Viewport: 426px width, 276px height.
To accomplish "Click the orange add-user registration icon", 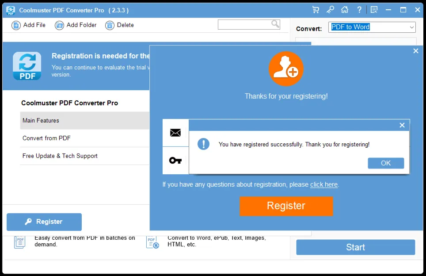I will (286, 69).
